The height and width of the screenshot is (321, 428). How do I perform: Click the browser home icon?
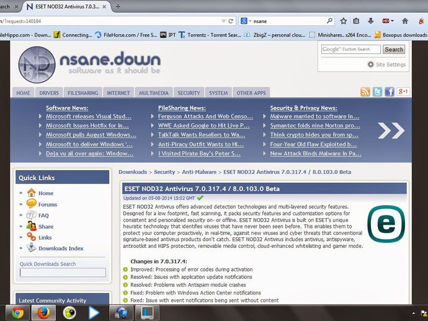pyautogui.click(x=405, y=21)
